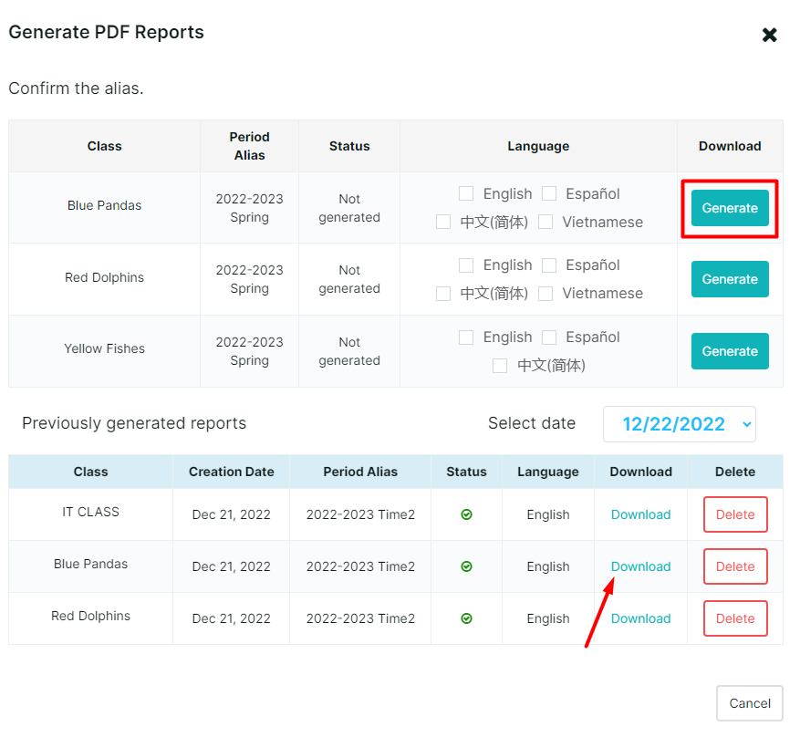
Task: Delete the Red Dolphins generated report
Action: (734, 618)
